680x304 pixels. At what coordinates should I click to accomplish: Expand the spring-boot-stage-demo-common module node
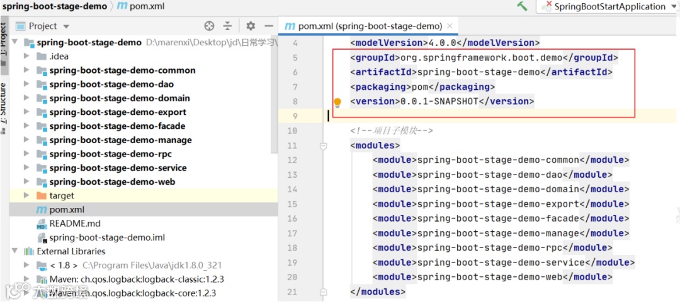(26, 70)
